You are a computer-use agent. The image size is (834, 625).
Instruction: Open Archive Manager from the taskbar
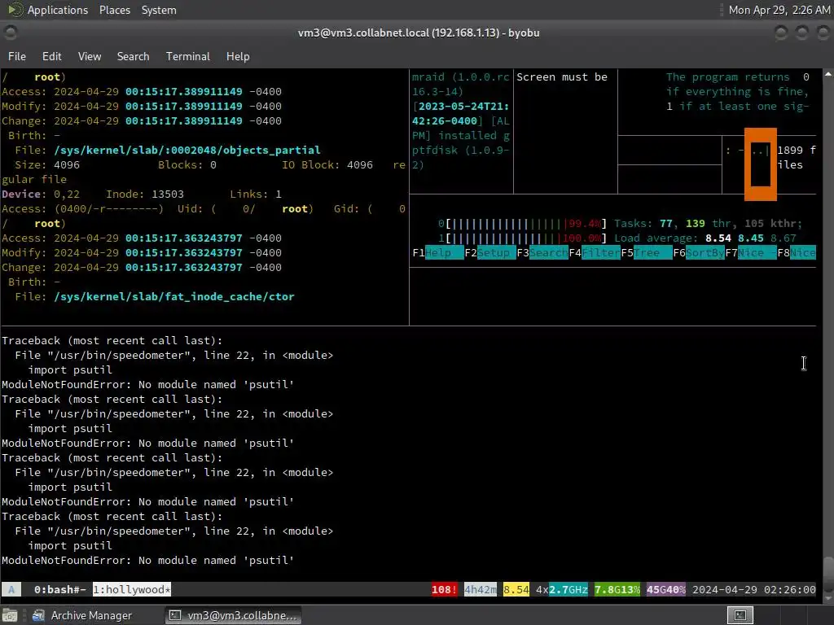pos(82,615)
